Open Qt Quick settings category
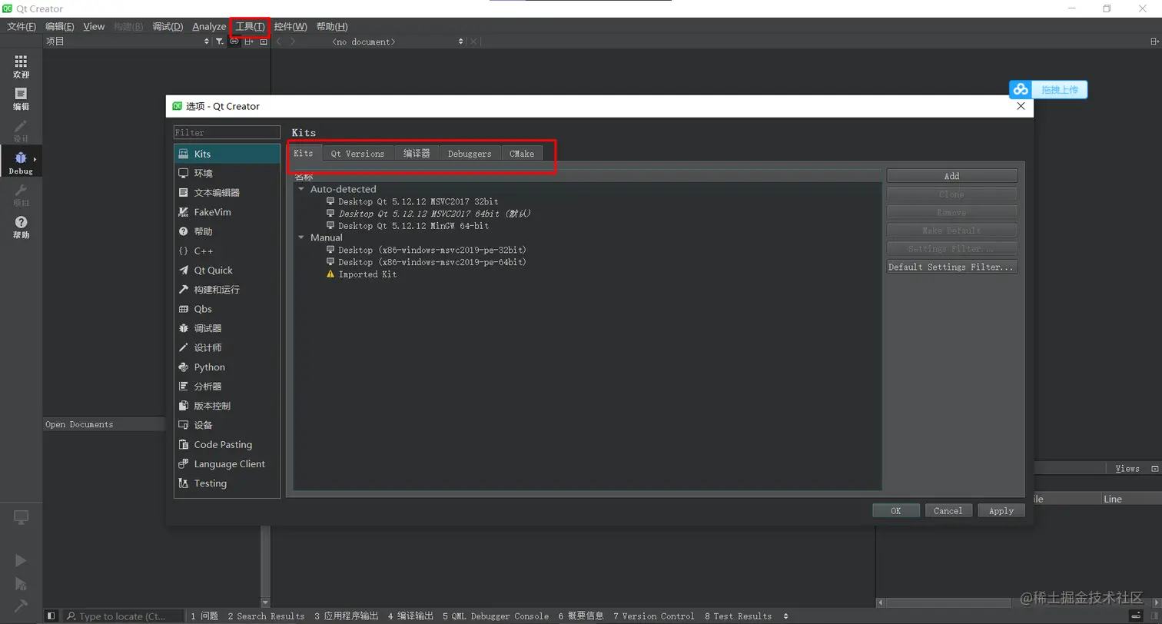Viewport: 1162px width, 624px height. click(x=227, y=271)
